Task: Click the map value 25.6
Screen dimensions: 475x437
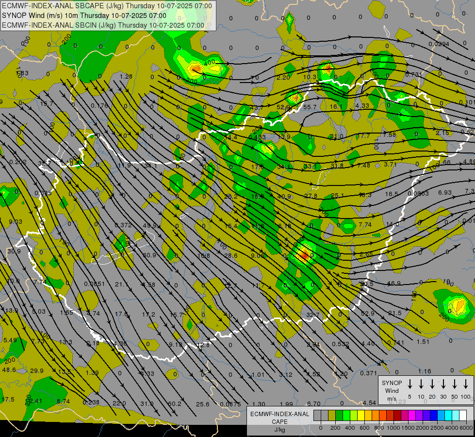Action: tap(202, 404)
